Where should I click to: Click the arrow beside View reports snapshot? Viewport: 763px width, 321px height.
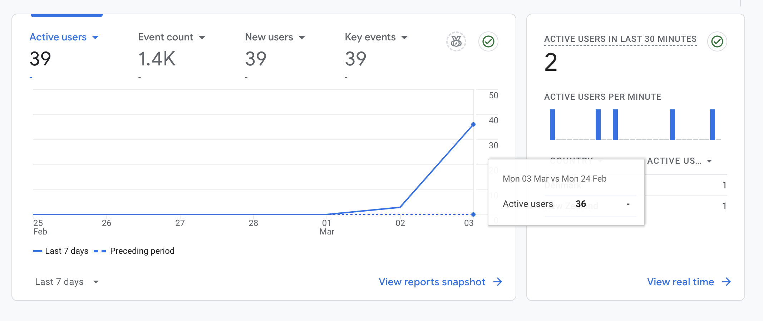pyautogui.click(x=498, y=282)
